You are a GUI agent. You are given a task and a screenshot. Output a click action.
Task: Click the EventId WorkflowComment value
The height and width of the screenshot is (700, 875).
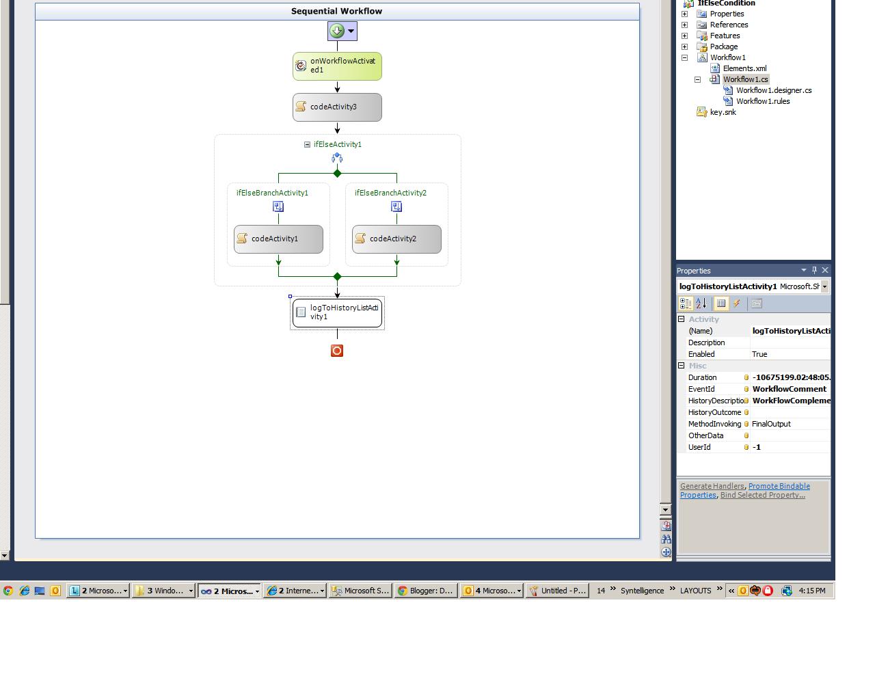pos(790,389)
